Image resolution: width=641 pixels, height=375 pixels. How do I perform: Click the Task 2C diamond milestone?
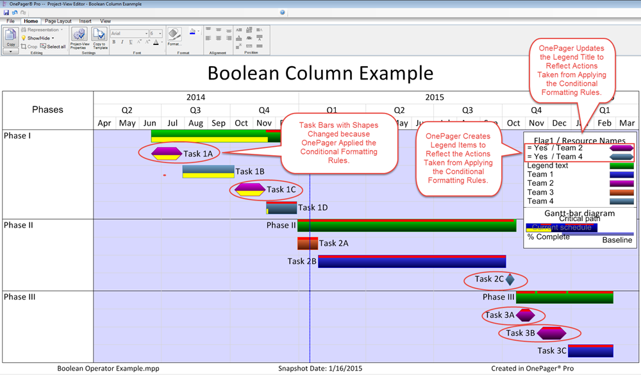(510, 279)
